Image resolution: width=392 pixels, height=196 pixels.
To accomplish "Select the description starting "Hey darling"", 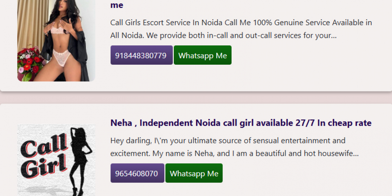I will (x=234, y=147).
